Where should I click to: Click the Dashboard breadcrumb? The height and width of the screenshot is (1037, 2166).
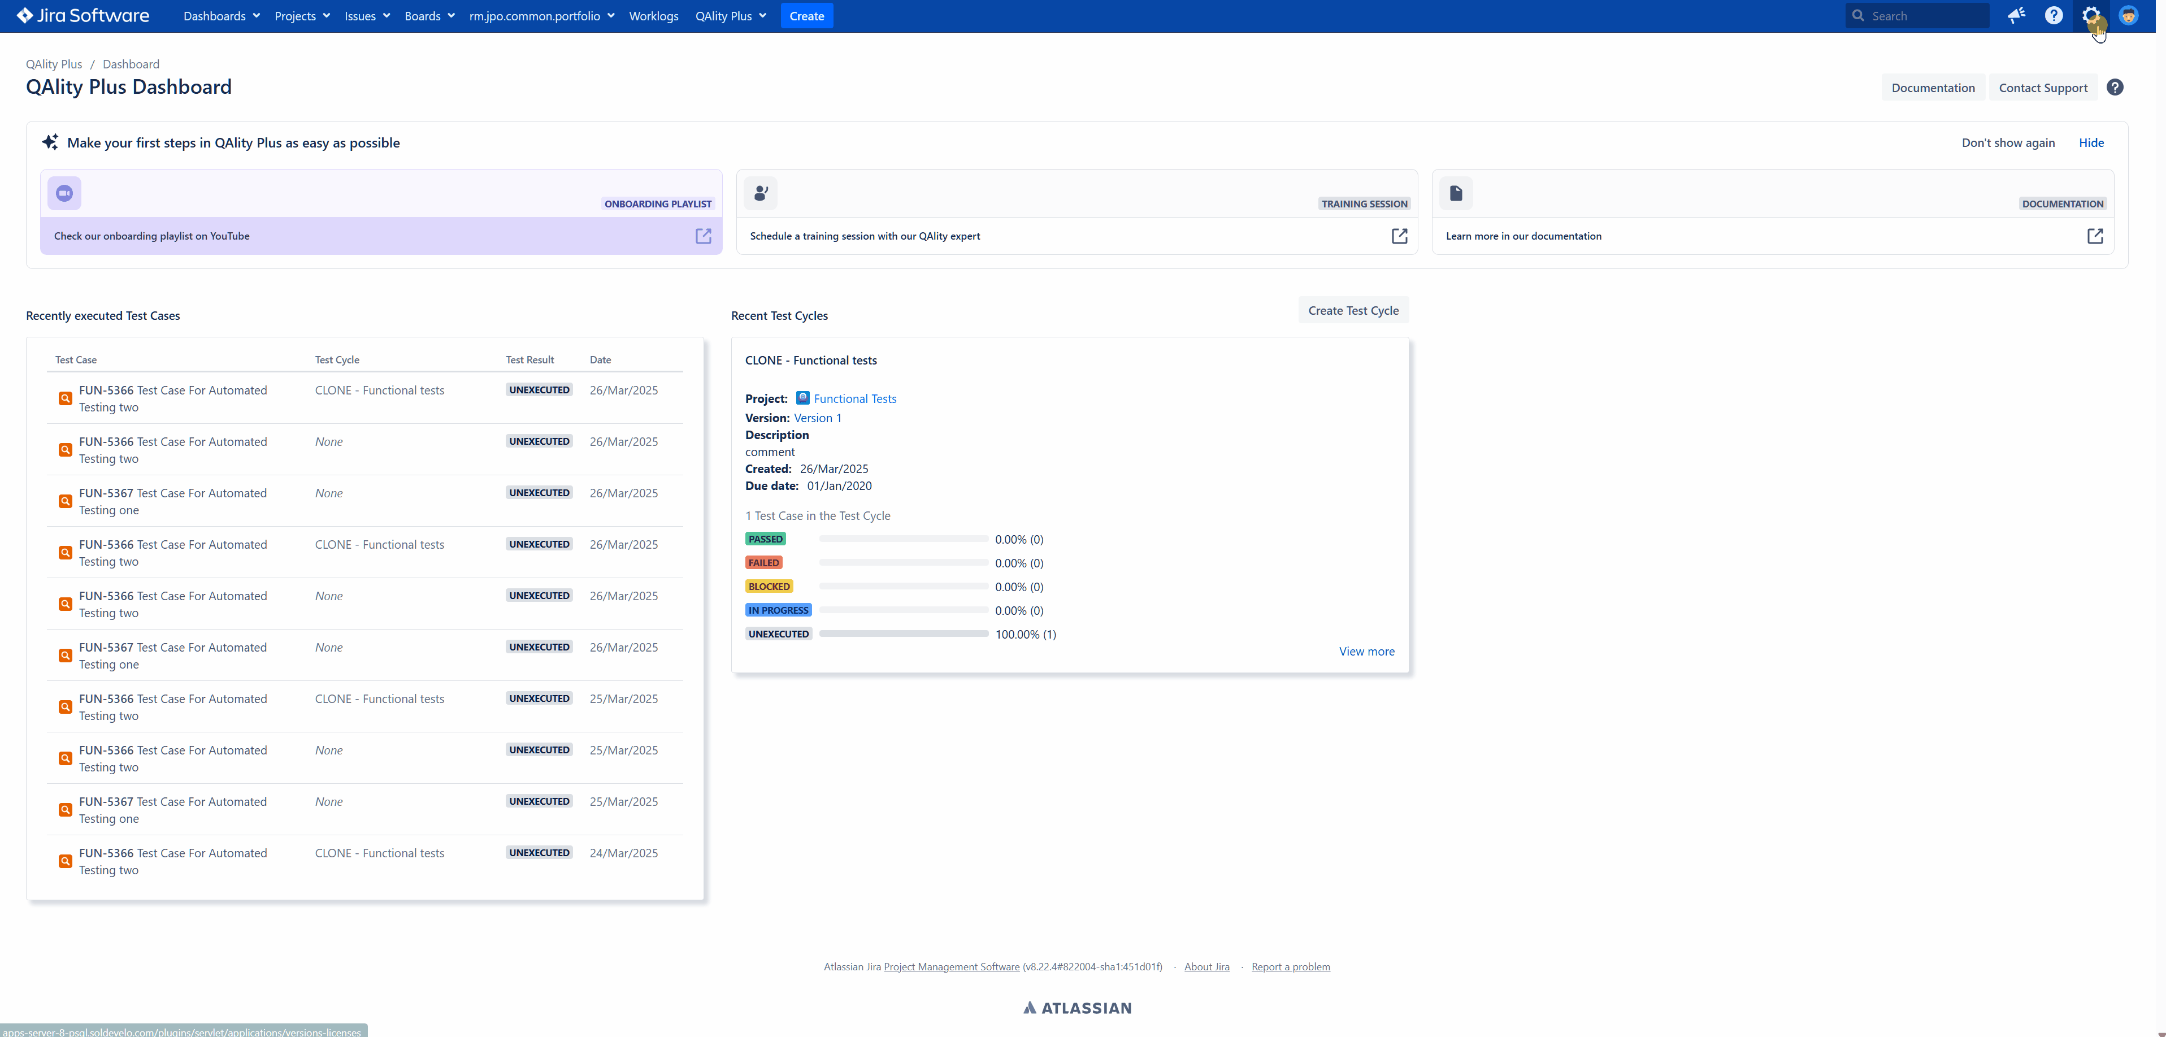point(131,64)
